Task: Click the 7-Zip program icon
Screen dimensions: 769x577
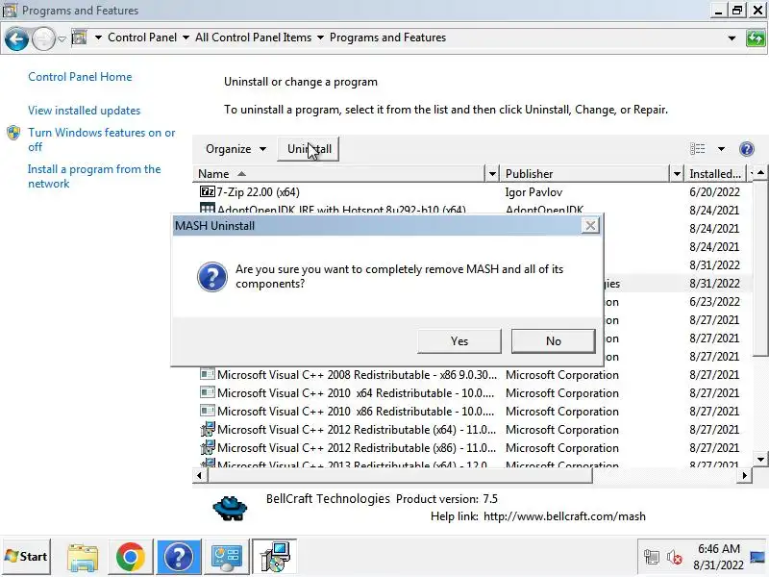Action: (x=208, y=191)
